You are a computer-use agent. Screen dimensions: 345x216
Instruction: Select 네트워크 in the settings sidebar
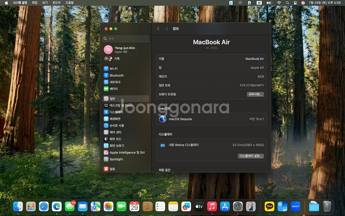tap(126, 82)
